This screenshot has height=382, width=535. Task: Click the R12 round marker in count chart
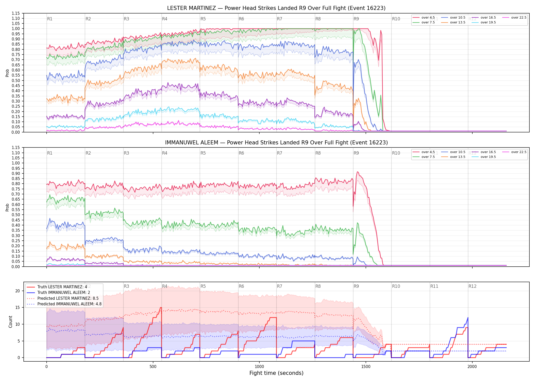pyautogui.click(x=472, y=286)
